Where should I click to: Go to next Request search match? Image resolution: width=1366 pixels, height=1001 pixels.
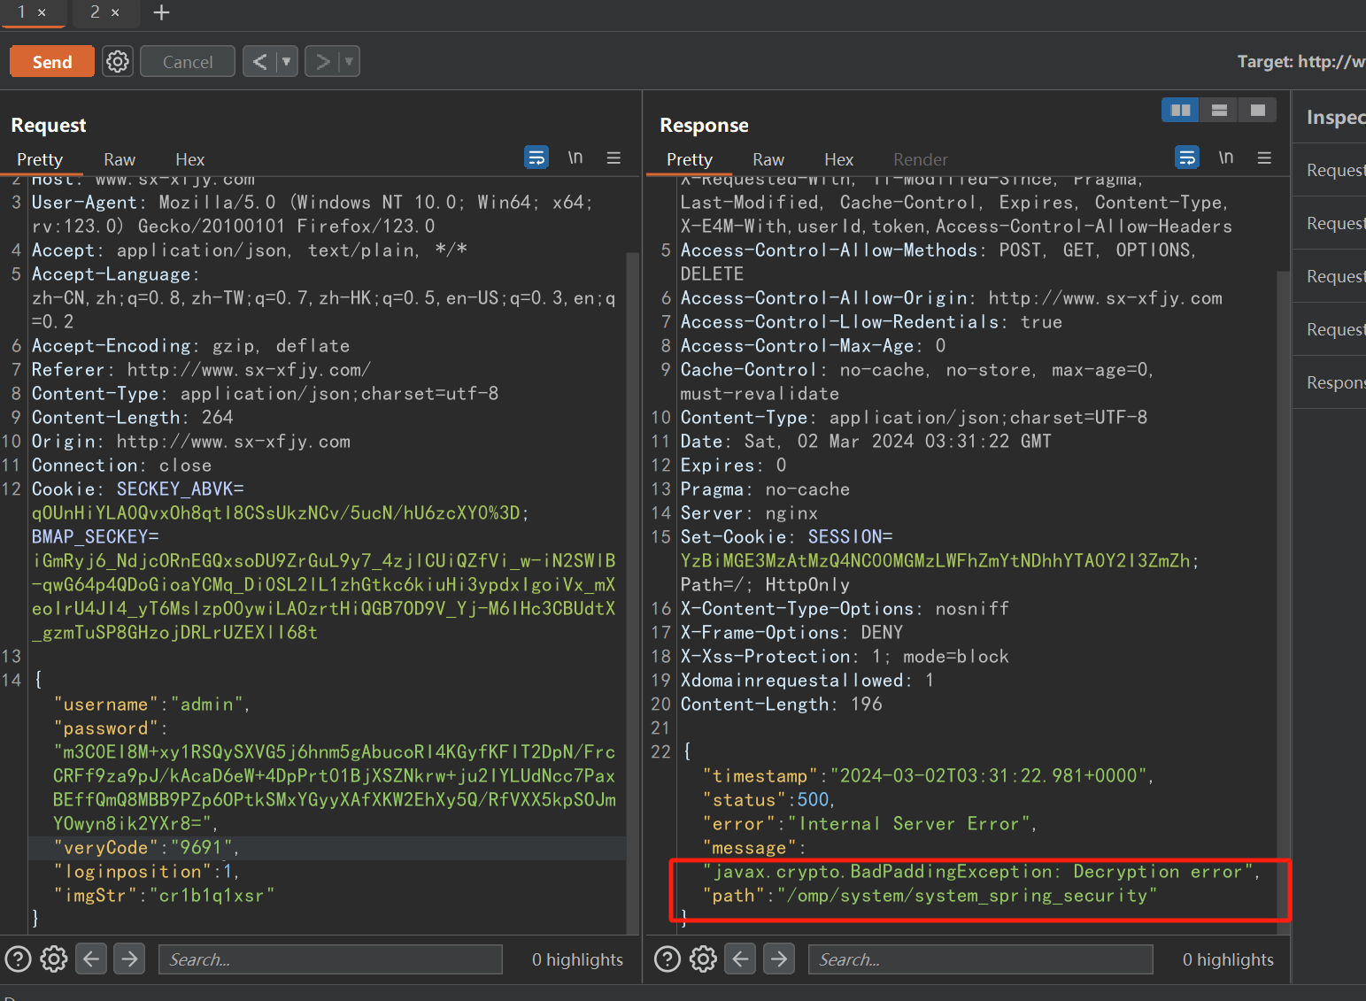tap(129, 959)
